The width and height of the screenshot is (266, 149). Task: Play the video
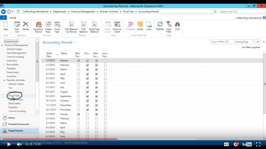pos(9,144)
